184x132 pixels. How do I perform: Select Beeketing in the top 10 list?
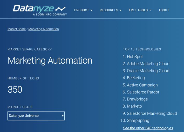click(x=136, y=78)
